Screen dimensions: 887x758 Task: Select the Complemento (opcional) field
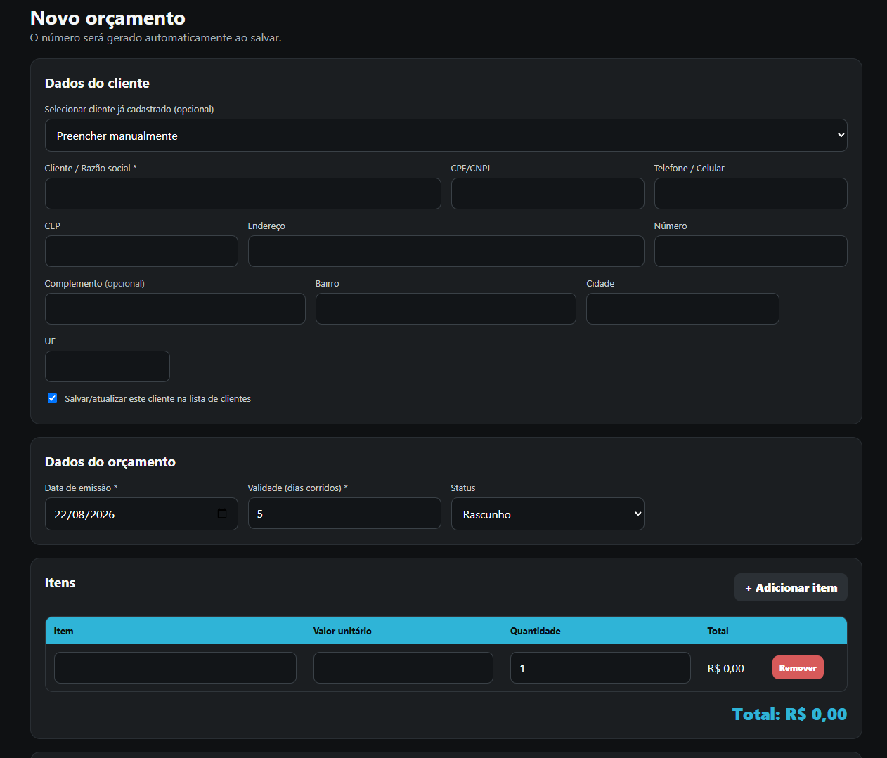coord(175,308)
